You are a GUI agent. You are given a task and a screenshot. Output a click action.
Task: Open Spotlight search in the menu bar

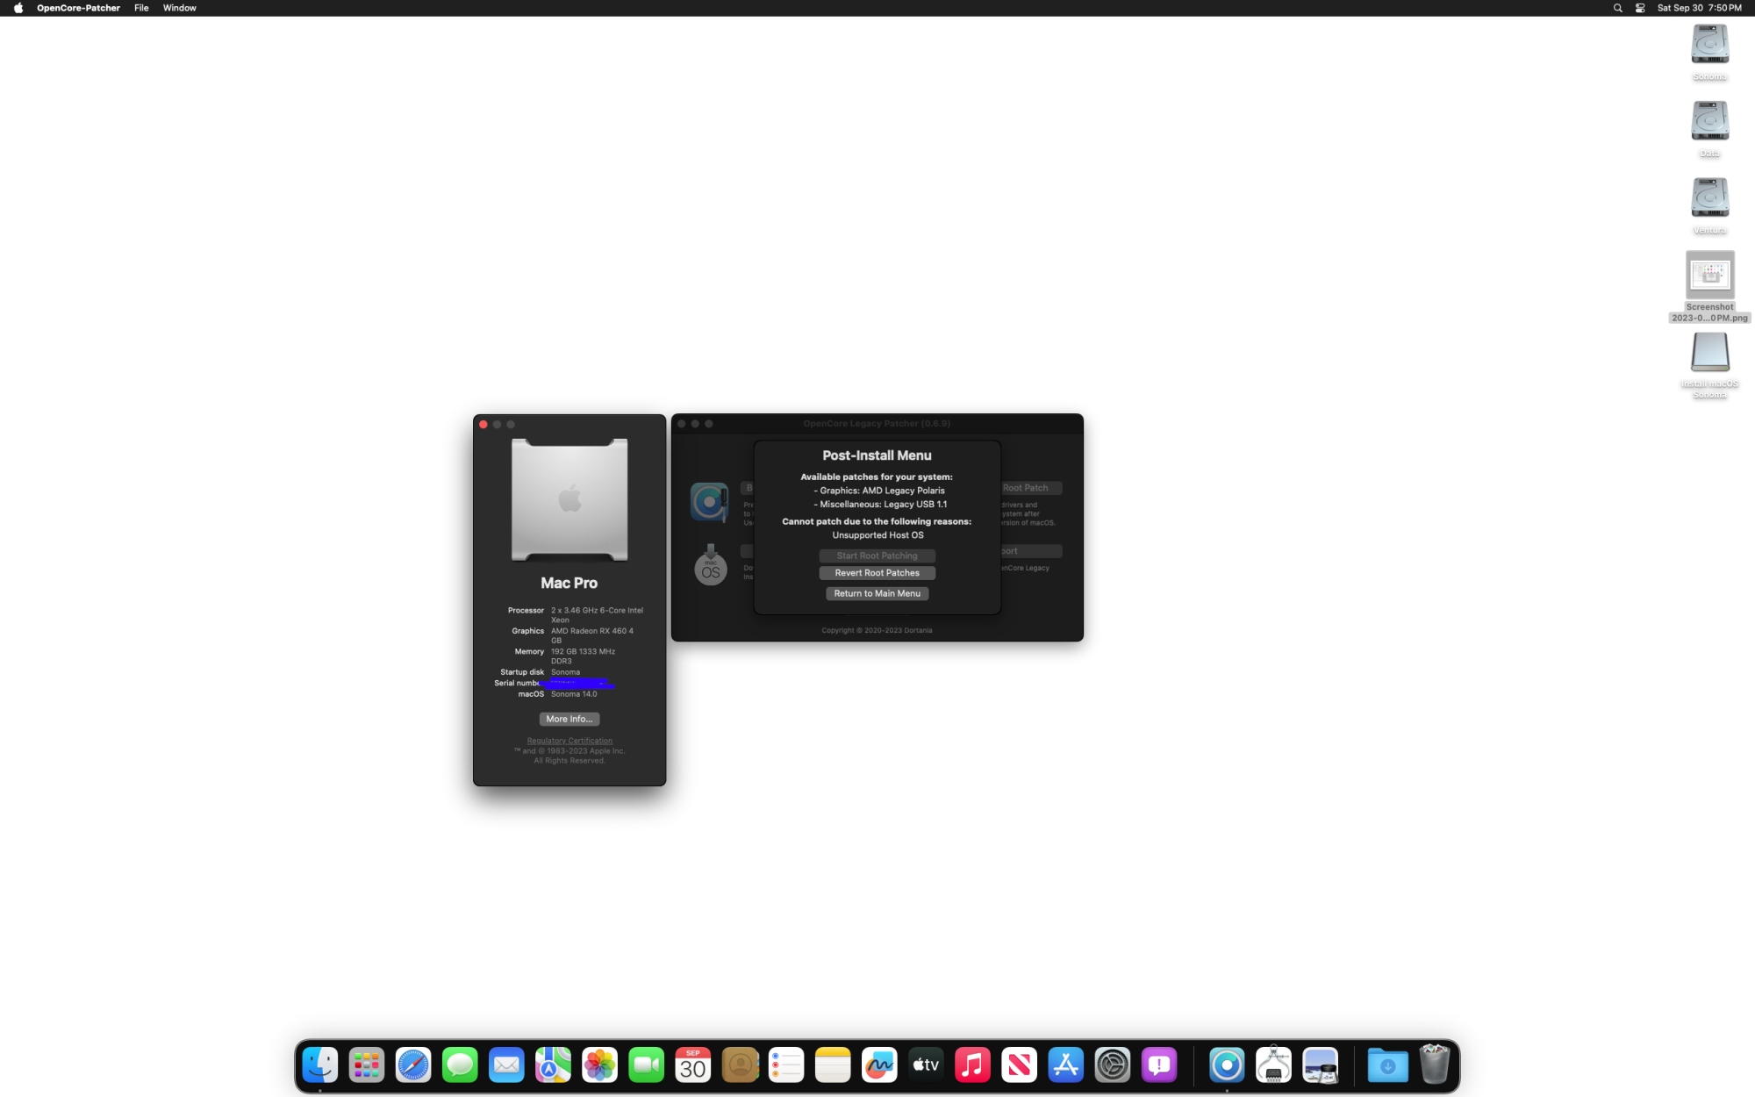[x=1617, y=8]
